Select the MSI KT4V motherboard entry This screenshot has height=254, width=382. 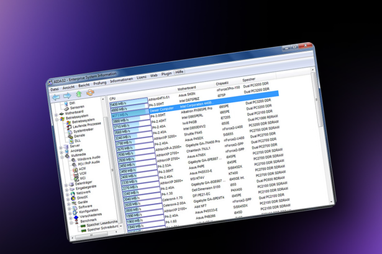point(197,178)
